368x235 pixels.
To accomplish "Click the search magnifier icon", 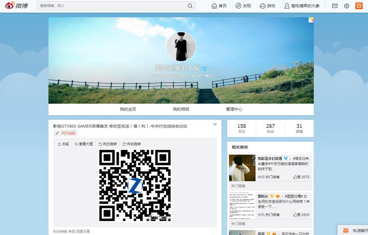I will [x=190, y=6].
